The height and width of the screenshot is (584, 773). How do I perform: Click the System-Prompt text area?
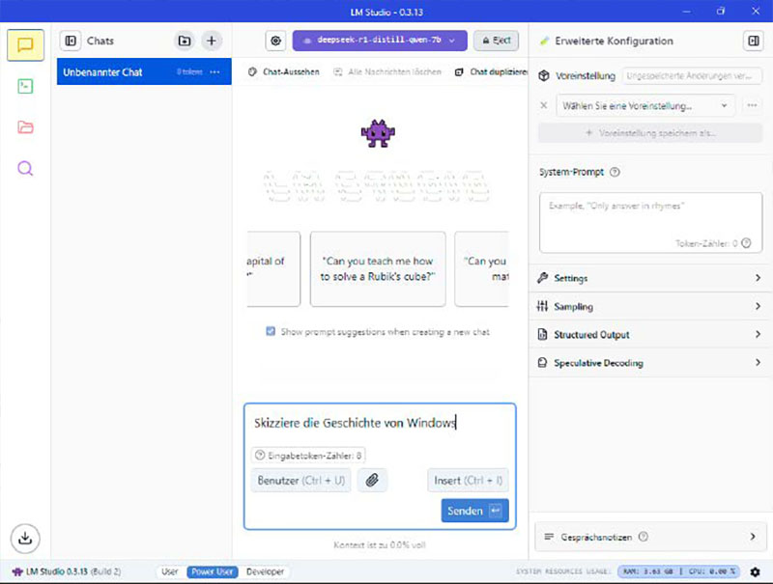click(650, 223)
